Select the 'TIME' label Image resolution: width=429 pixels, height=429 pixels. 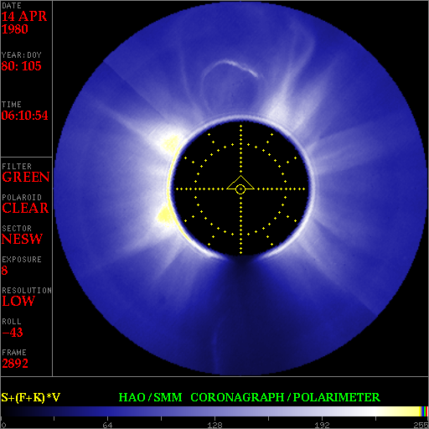12,105
